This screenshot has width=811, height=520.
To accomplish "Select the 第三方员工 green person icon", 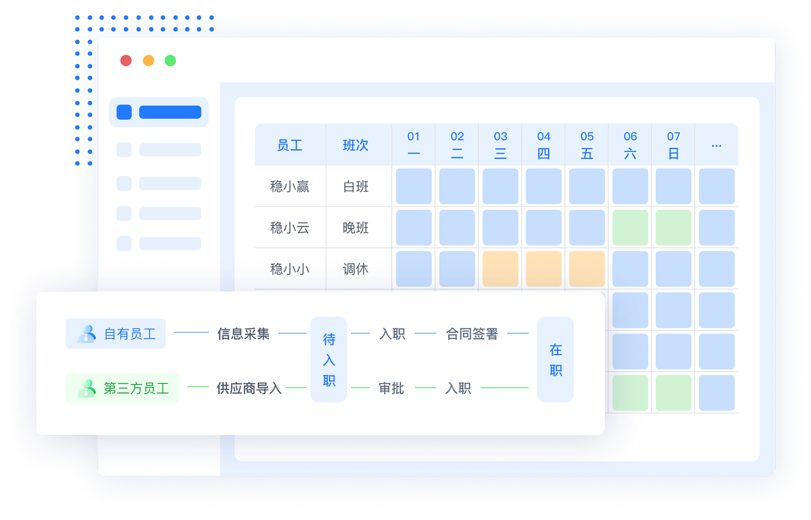I will [87, 388].
